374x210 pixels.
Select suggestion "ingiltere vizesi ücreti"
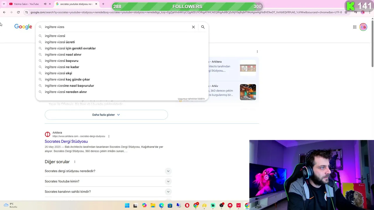click(122, 42)
